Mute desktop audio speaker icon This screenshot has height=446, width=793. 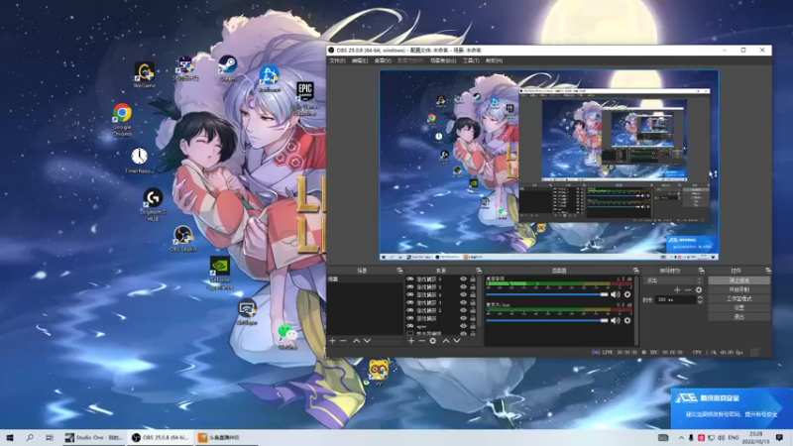pyautogui.click(x=616, y=294)
